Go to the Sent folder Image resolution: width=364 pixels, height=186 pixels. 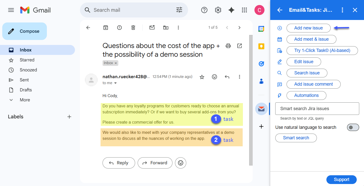tap(24, 80)
